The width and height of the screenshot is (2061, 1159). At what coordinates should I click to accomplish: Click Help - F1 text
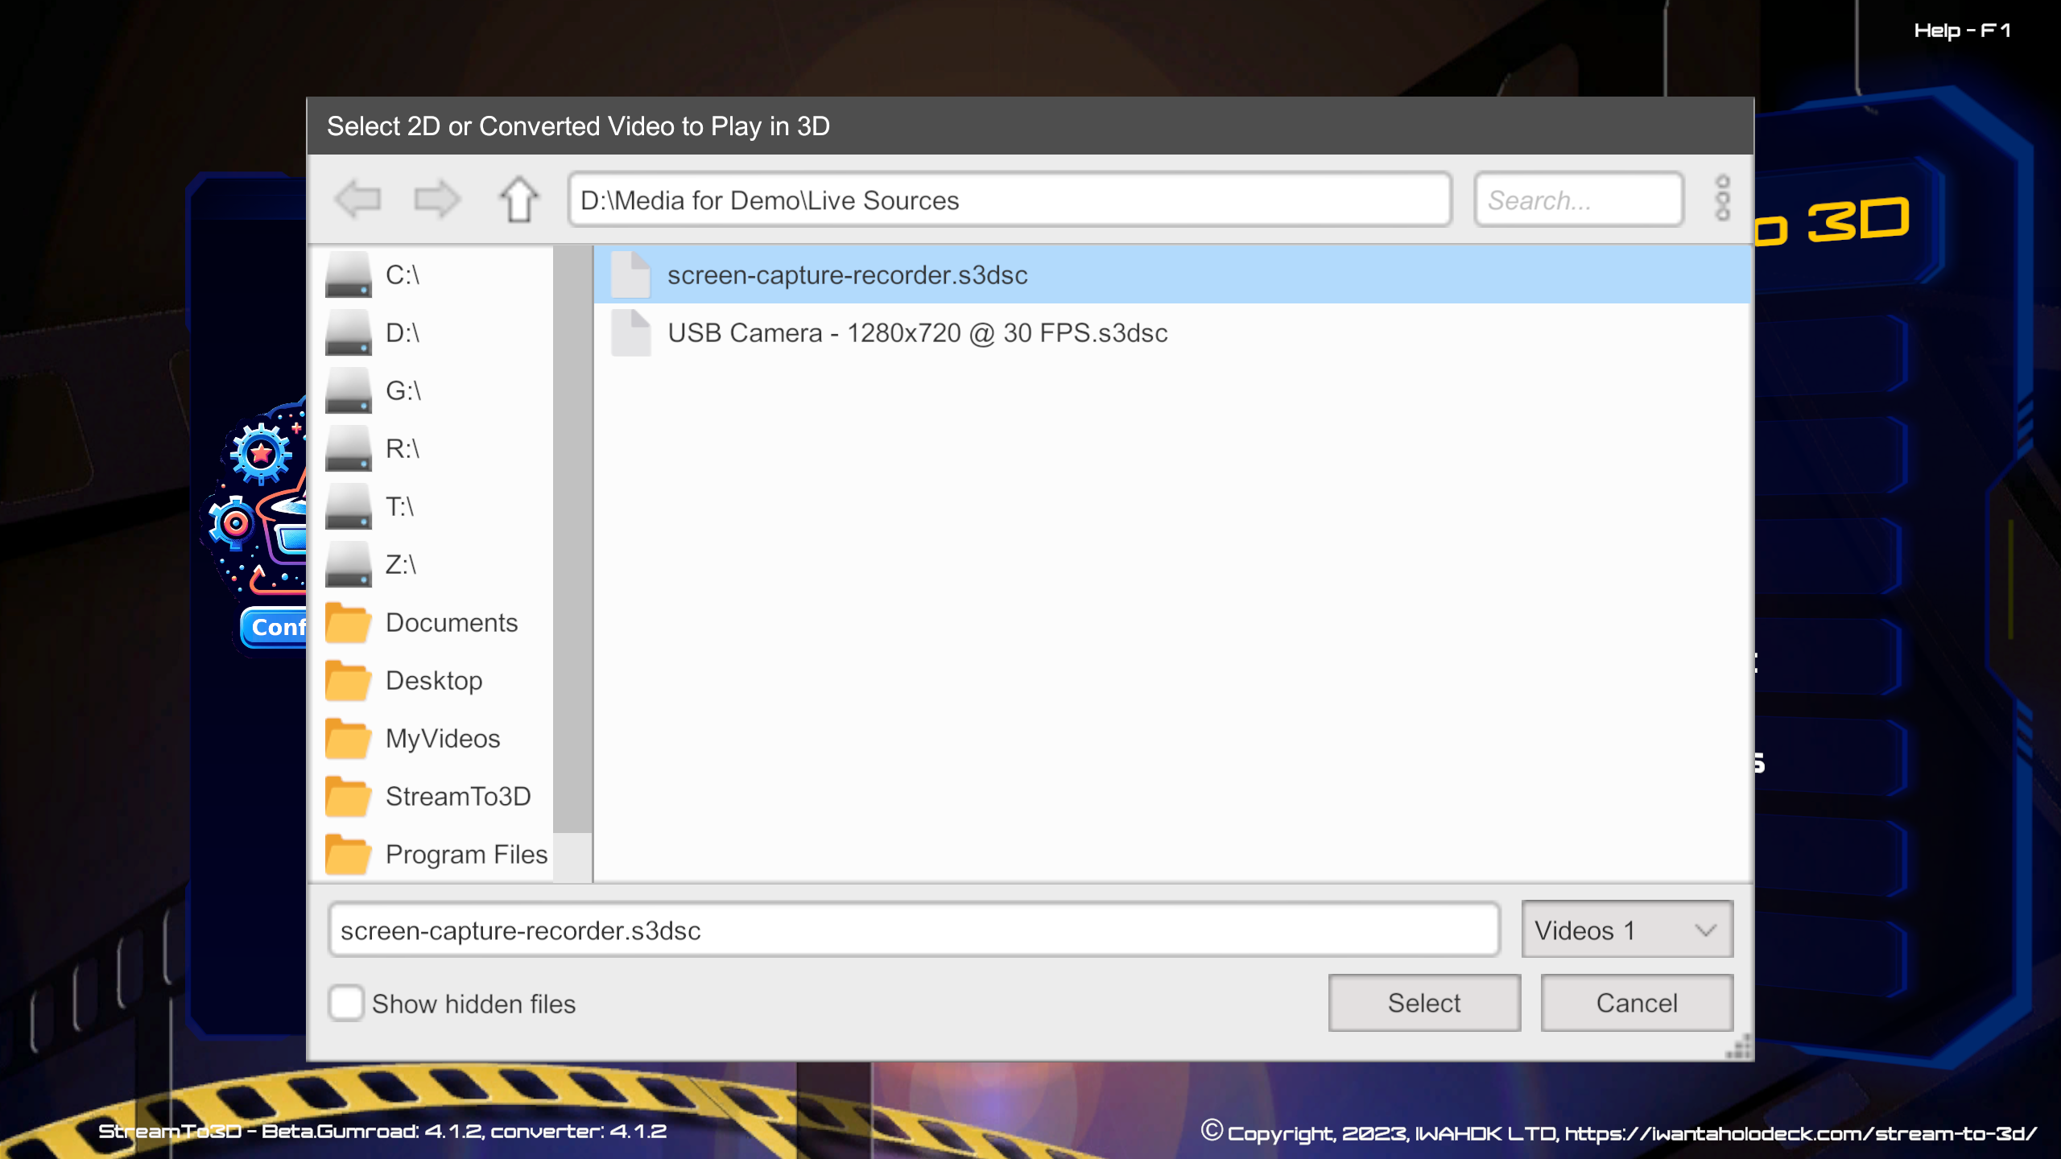point(1962,31)
